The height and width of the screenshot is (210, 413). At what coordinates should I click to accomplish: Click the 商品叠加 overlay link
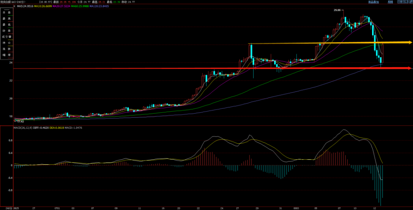(x=373, y=2)
